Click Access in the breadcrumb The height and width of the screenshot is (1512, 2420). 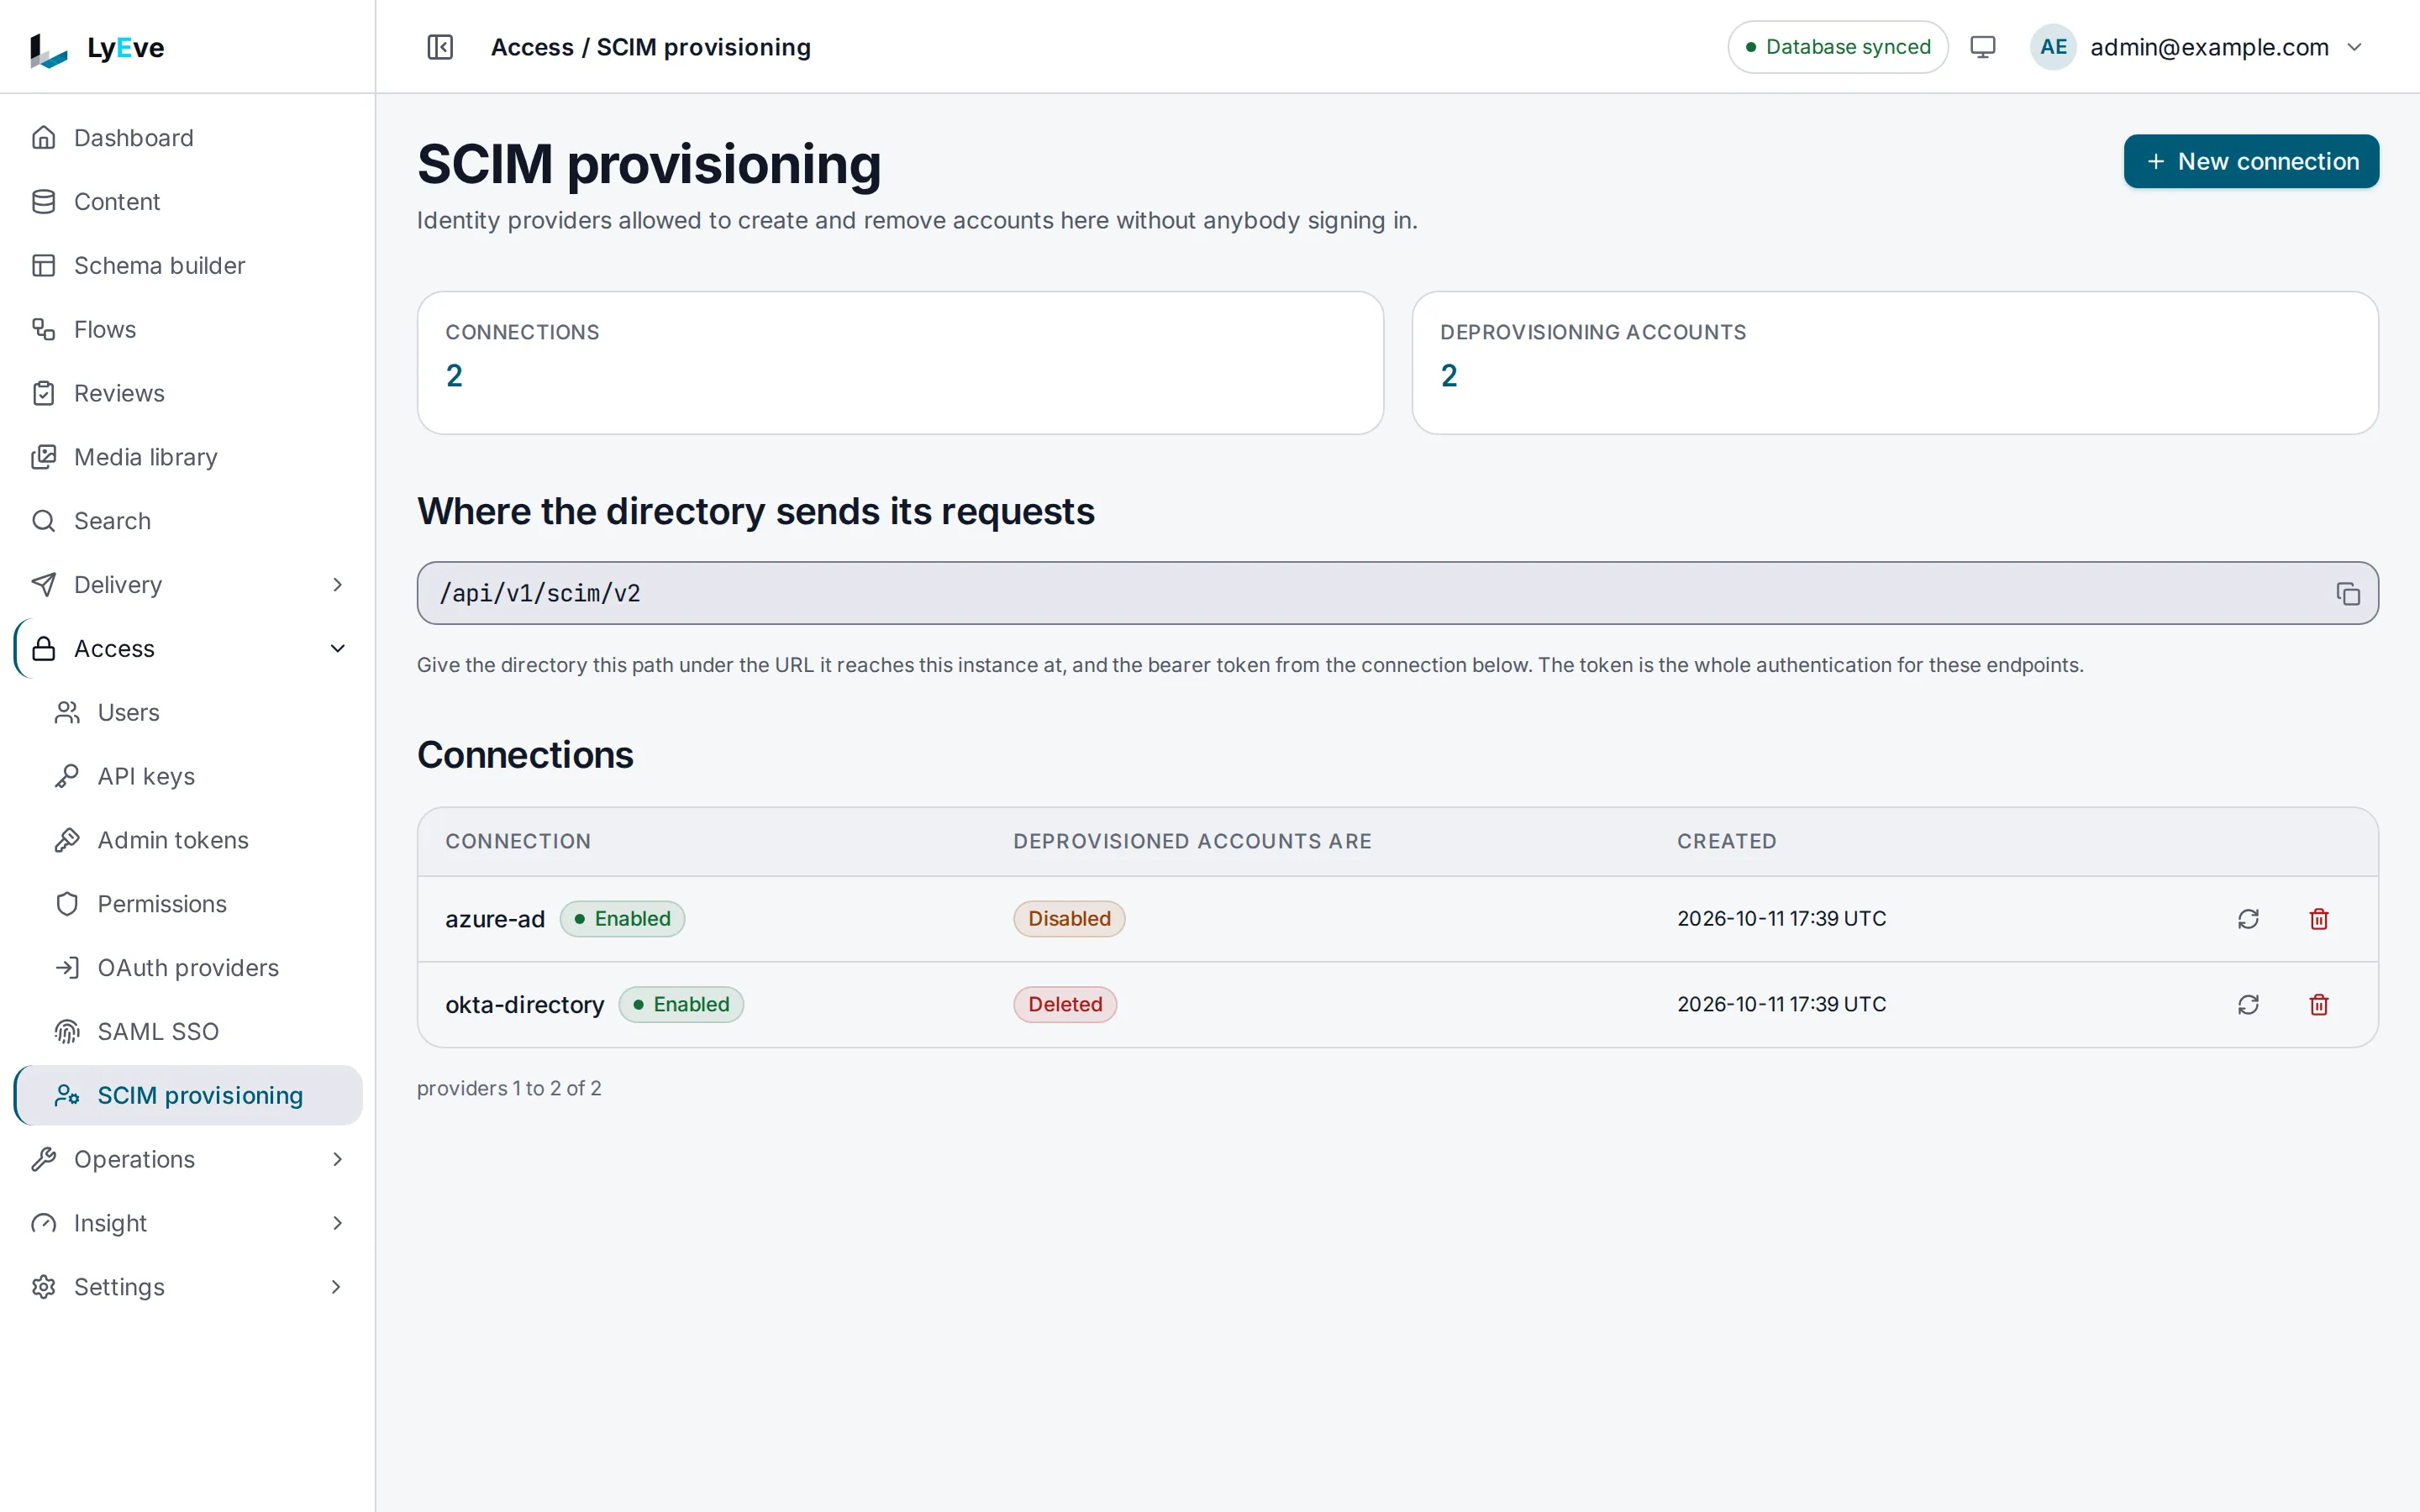[532, 47]
